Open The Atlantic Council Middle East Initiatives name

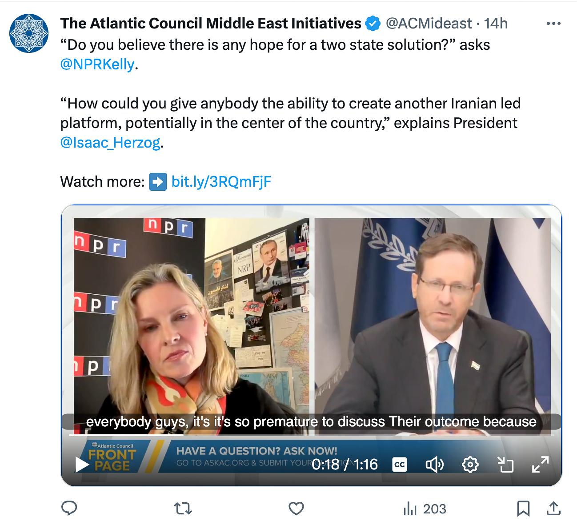(211, 23)
